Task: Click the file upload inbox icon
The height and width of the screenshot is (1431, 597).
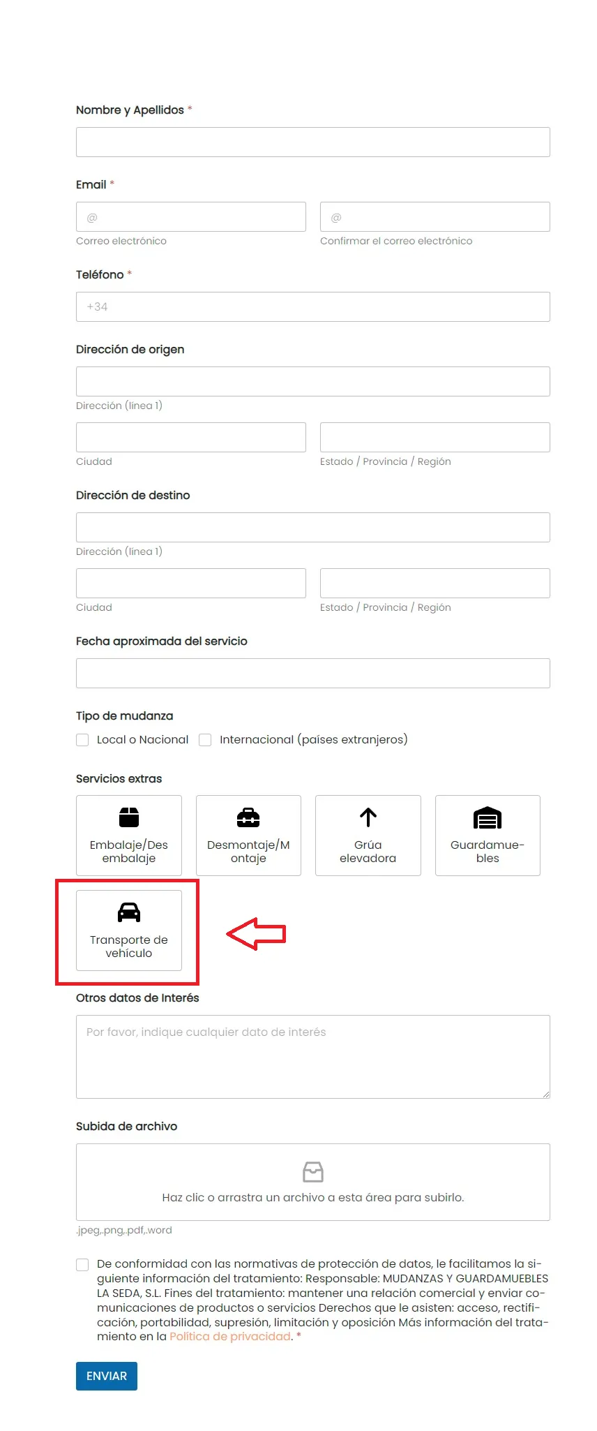Action: [313, 1171]
